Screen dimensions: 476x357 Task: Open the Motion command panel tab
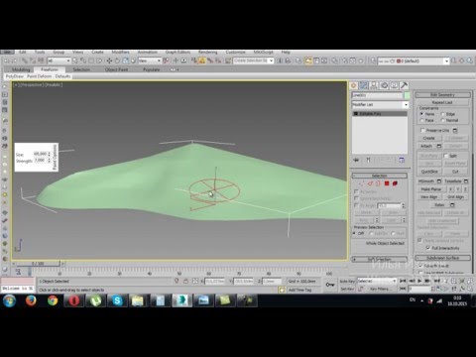point(384,85)
